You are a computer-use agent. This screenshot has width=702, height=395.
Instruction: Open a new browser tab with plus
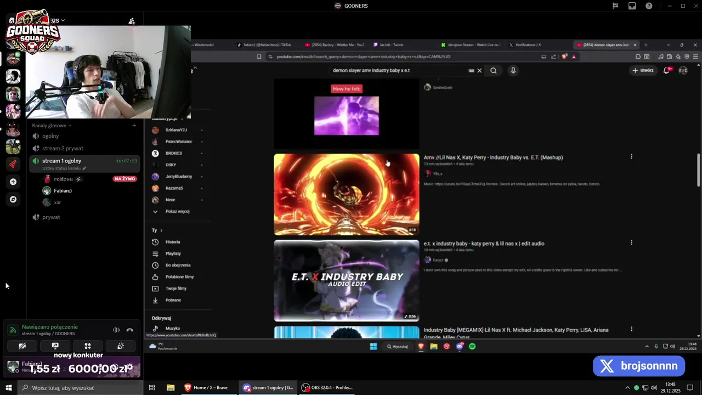point(646,45)
